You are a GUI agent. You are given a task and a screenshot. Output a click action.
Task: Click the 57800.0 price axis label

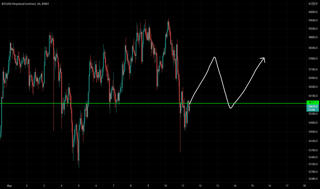click(313, 59)
